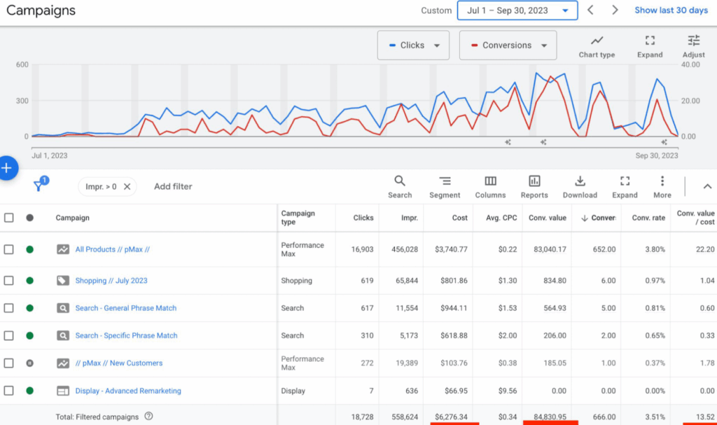Viewport: 717px width, 425px height.
Task: Toggle the select-all campaigns checkbox
Action: click(x=8, y=218)
